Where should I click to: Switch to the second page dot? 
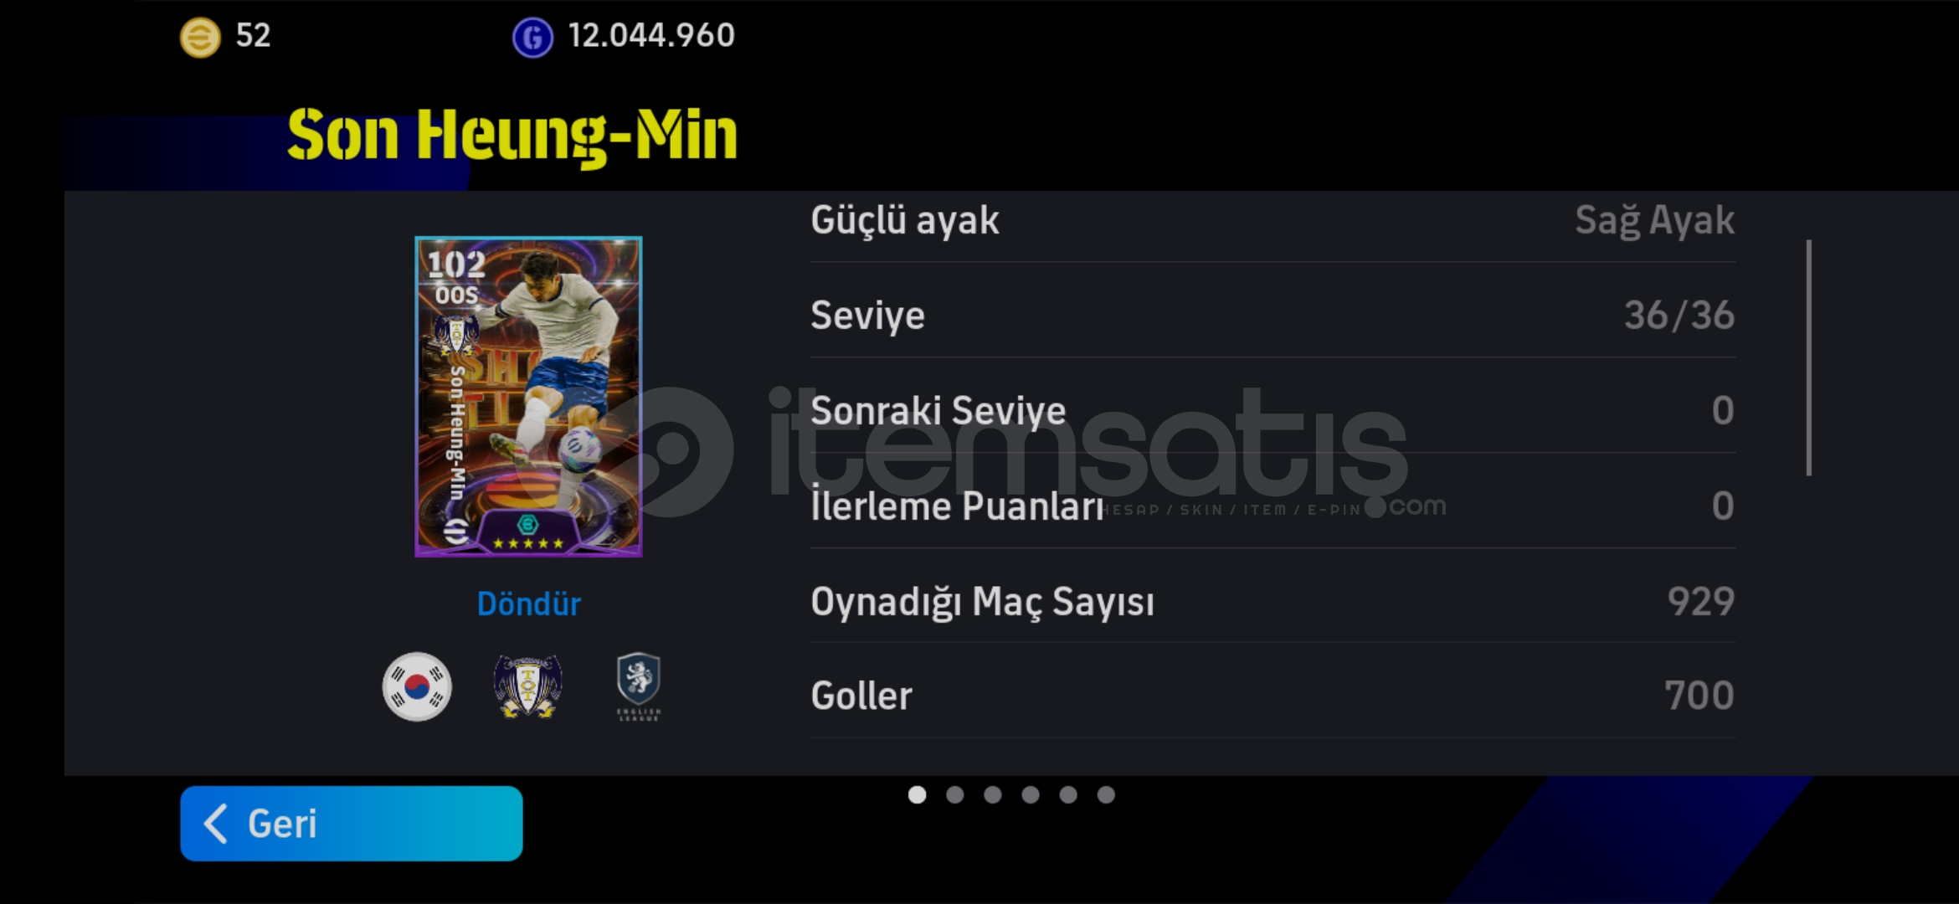click(x=955, y=794)
